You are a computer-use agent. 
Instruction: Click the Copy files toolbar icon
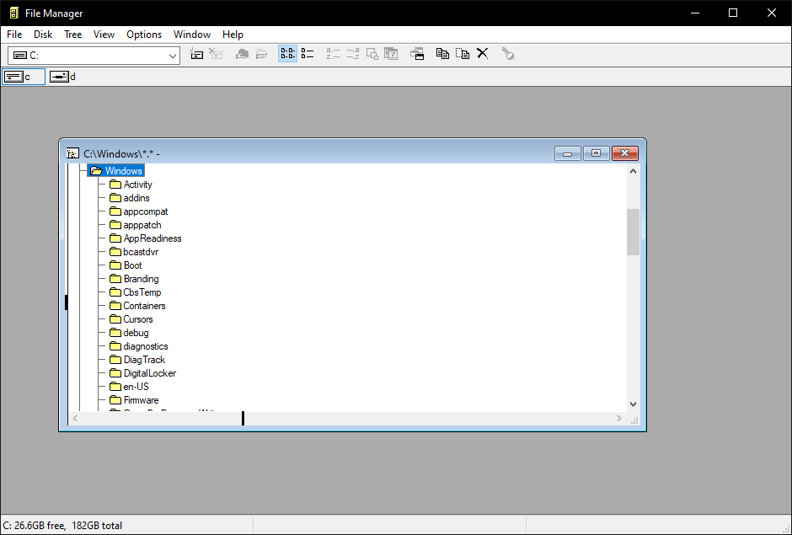[x=442, y=54]
